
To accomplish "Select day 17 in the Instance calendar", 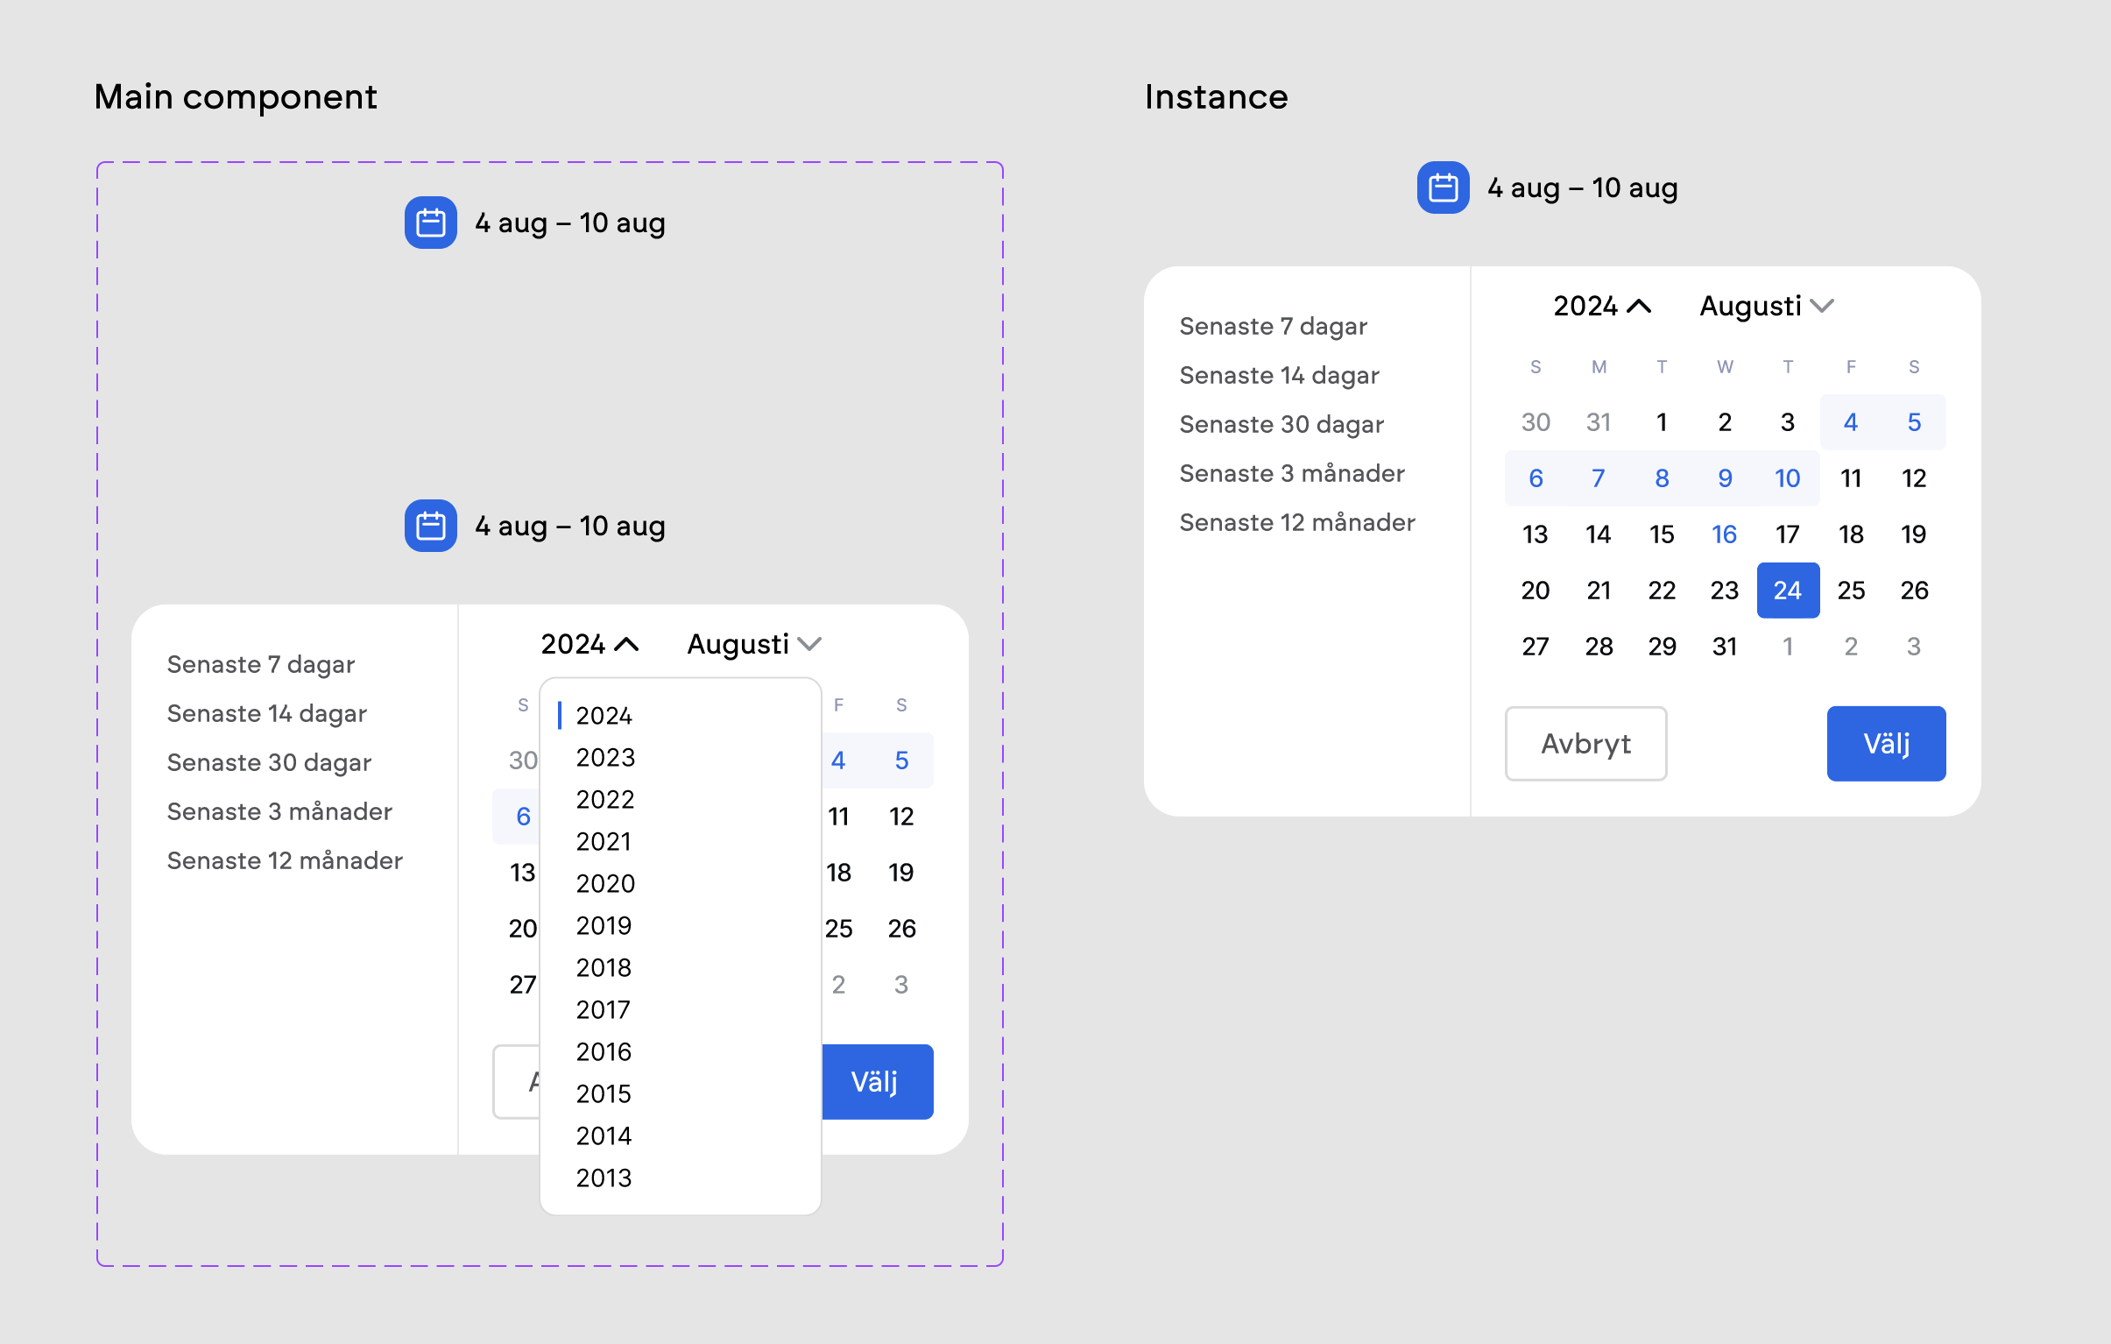I will tap(1788, 534).
